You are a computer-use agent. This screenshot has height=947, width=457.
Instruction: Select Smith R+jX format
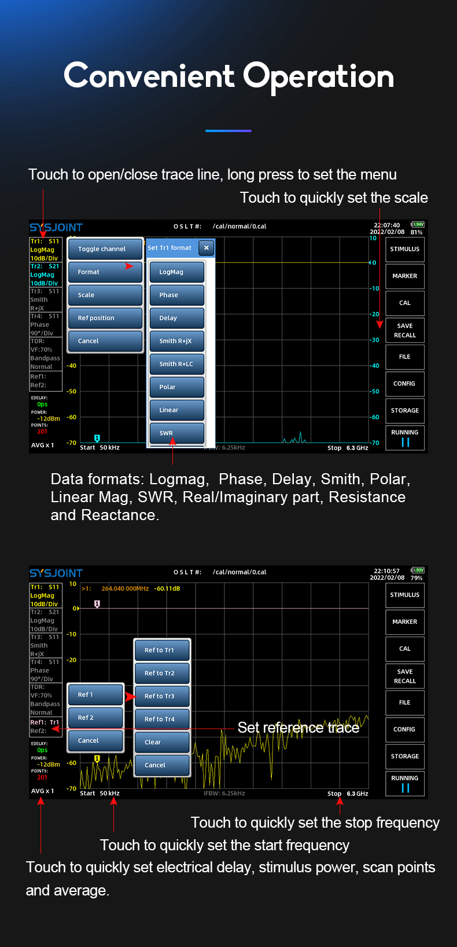pos(176,341)
